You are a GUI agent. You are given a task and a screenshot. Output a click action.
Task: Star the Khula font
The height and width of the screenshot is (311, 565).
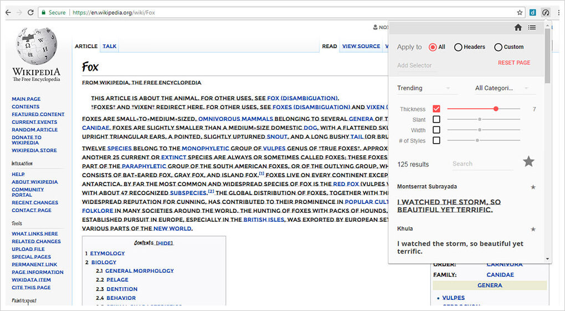(533, 229)
